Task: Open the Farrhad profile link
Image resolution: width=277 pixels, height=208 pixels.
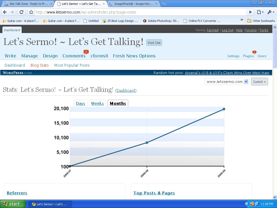Action: (213, 30)
